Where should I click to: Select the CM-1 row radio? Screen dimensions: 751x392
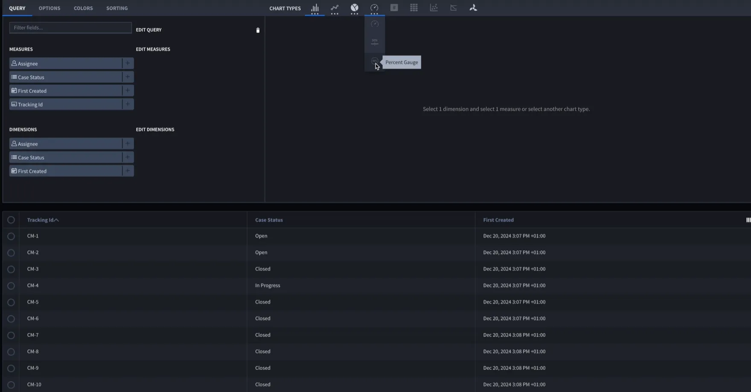[11, 236]
